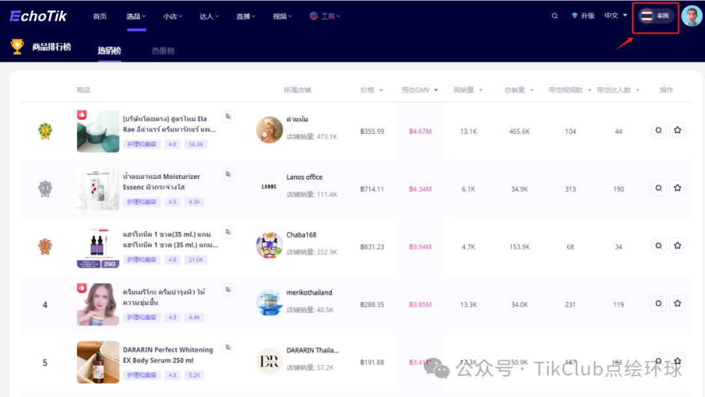Go to 首页 home menu

(x=100, y=16)
